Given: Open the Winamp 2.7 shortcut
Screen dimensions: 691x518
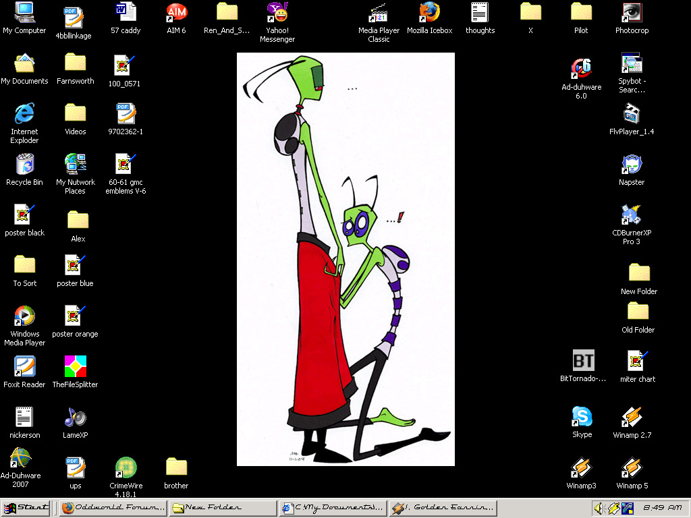Looking at the screenshot, I should (632, 417).
